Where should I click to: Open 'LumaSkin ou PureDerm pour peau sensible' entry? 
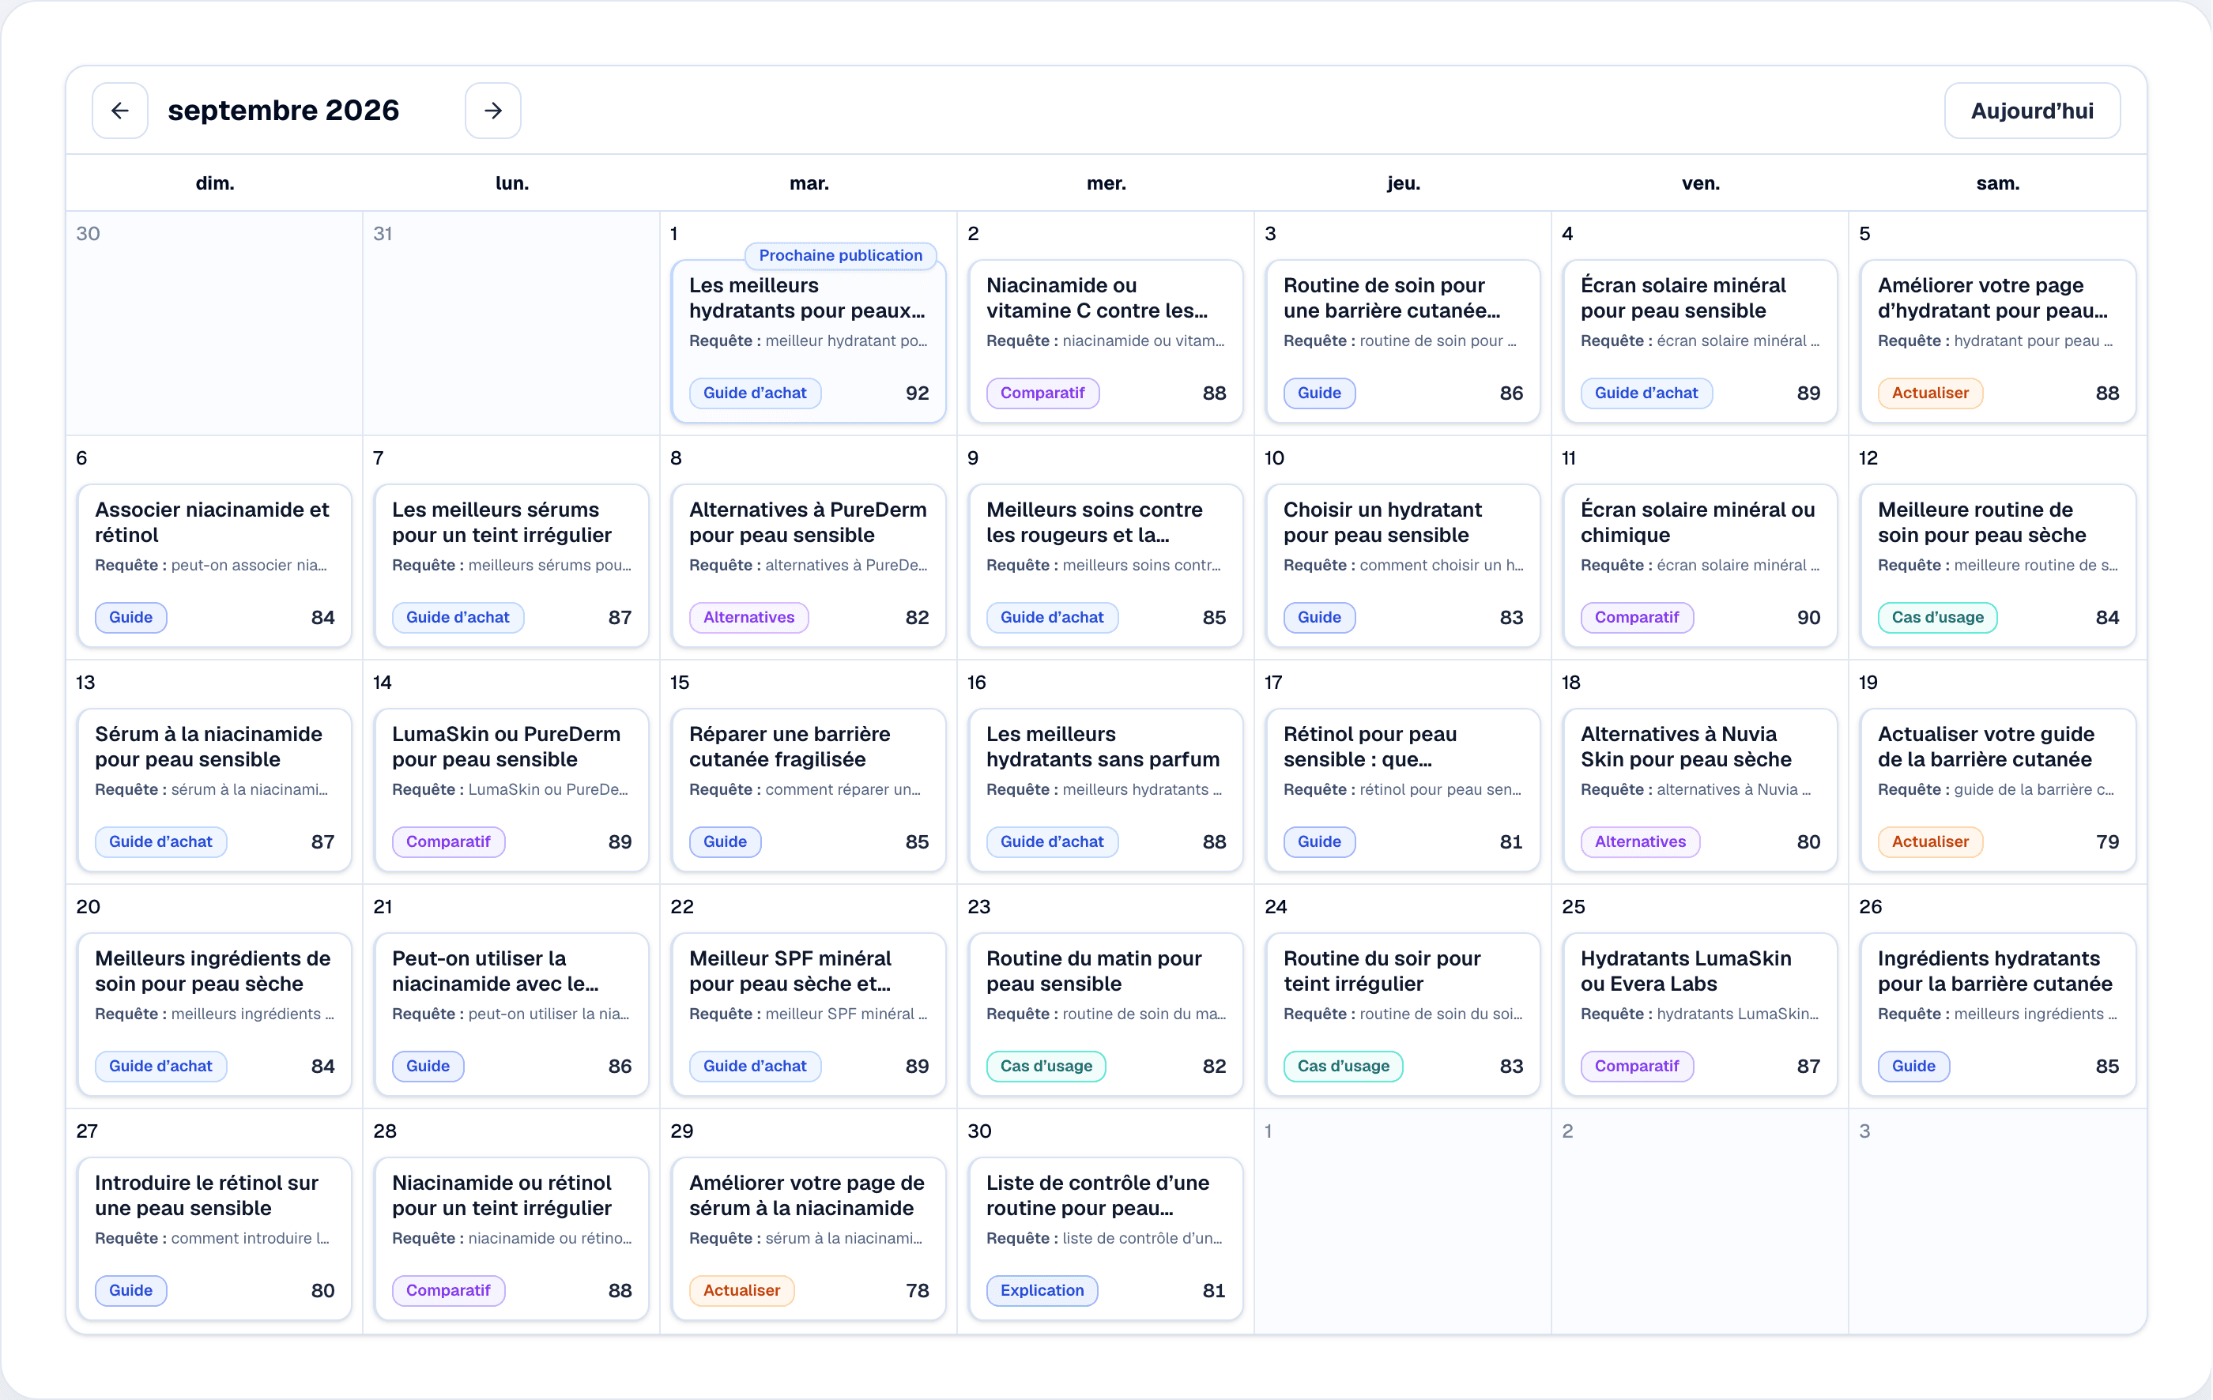[511, 789]
